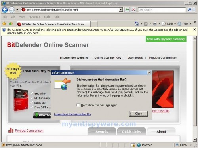Image resolution: width=198 pixels, height=148 pixels.
Task: Click the Print icon
Action: pyautogui.click(x=155, y=24)
